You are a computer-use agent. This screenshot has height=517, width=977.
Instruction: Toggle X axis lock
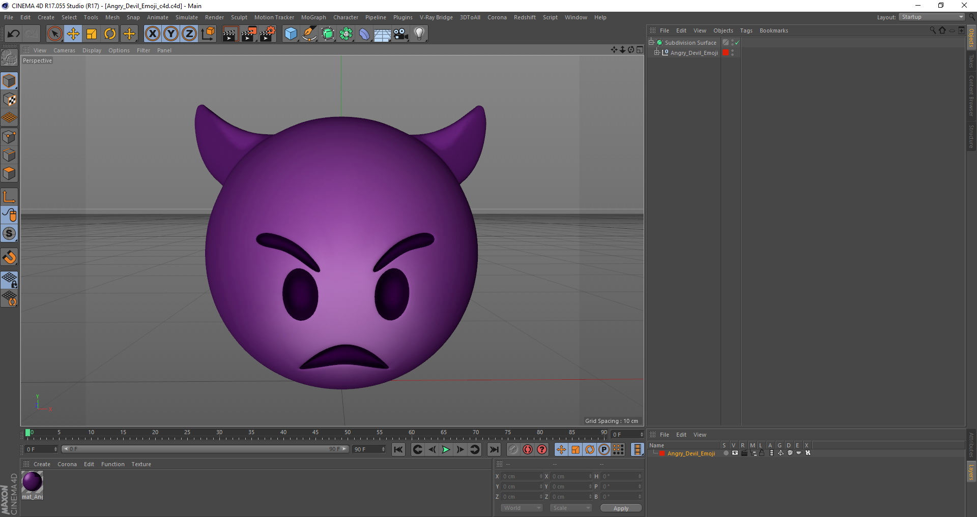(152, 34)
